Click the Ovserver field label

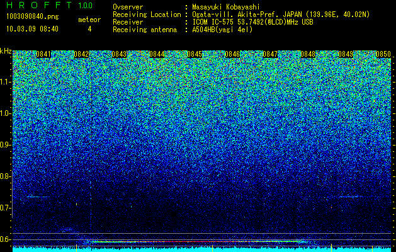click(x=128, y=7)
